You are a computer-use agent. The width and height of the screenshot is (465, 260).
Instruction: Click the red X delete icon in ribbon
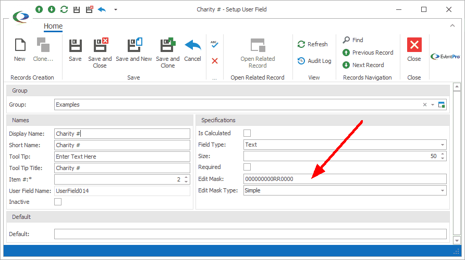pos(215,61)
